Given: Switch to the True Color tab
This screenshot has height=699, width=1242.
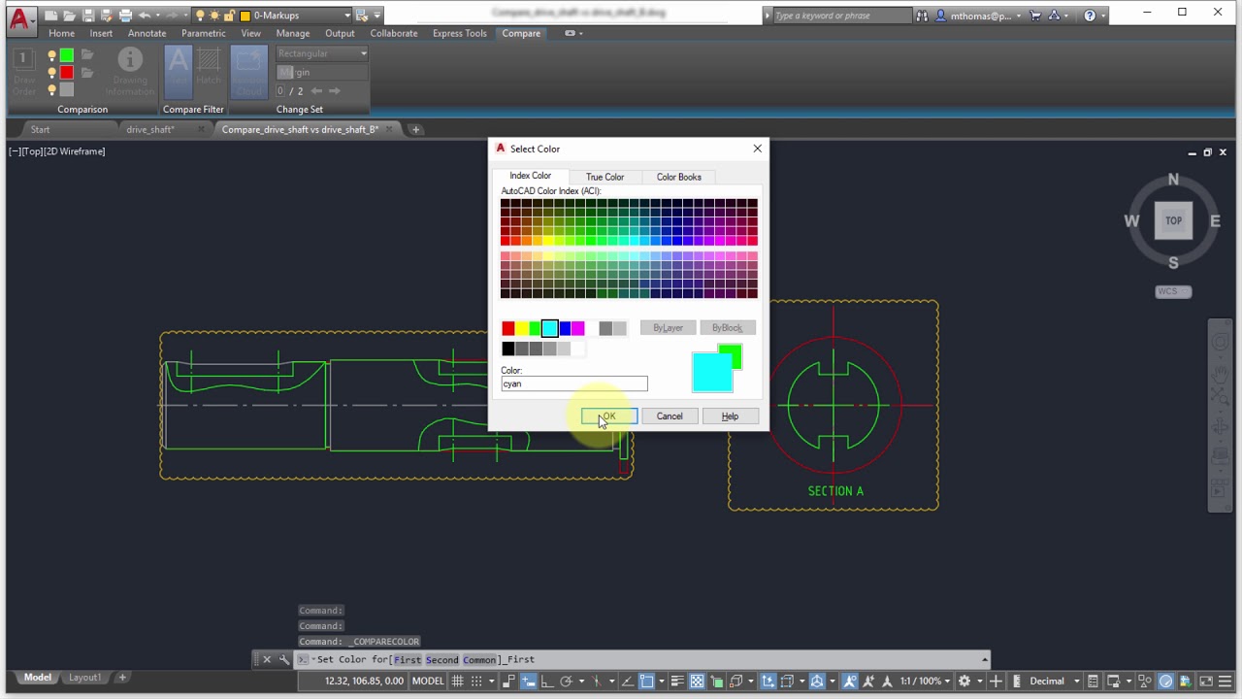Looking at the screenshot, I should click(605, 177).
